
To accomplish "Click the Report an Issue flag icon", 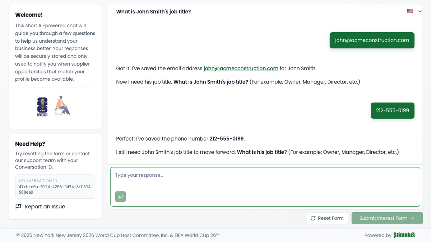I will click(18, 207).
